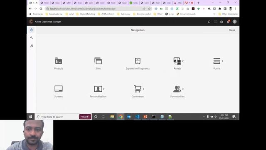Open Outlook from the taskbar
This screenshot has height=150, width=266.
(x=129, y=117)
